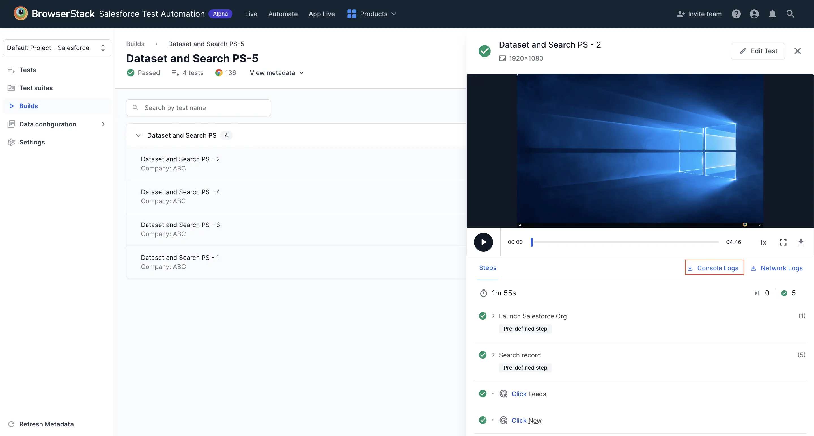
Task: Change the 1x playback speed
Action: coord(763,242)
